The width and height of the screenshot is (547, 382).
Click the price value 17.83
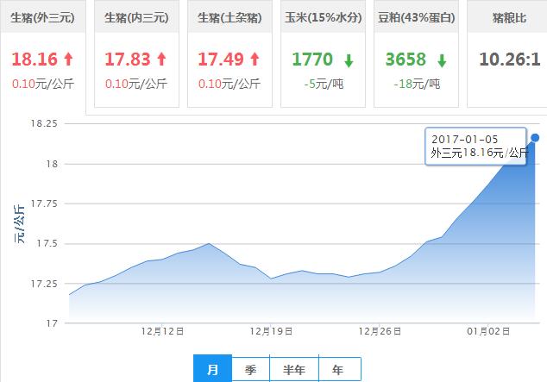tap(128, 59)
